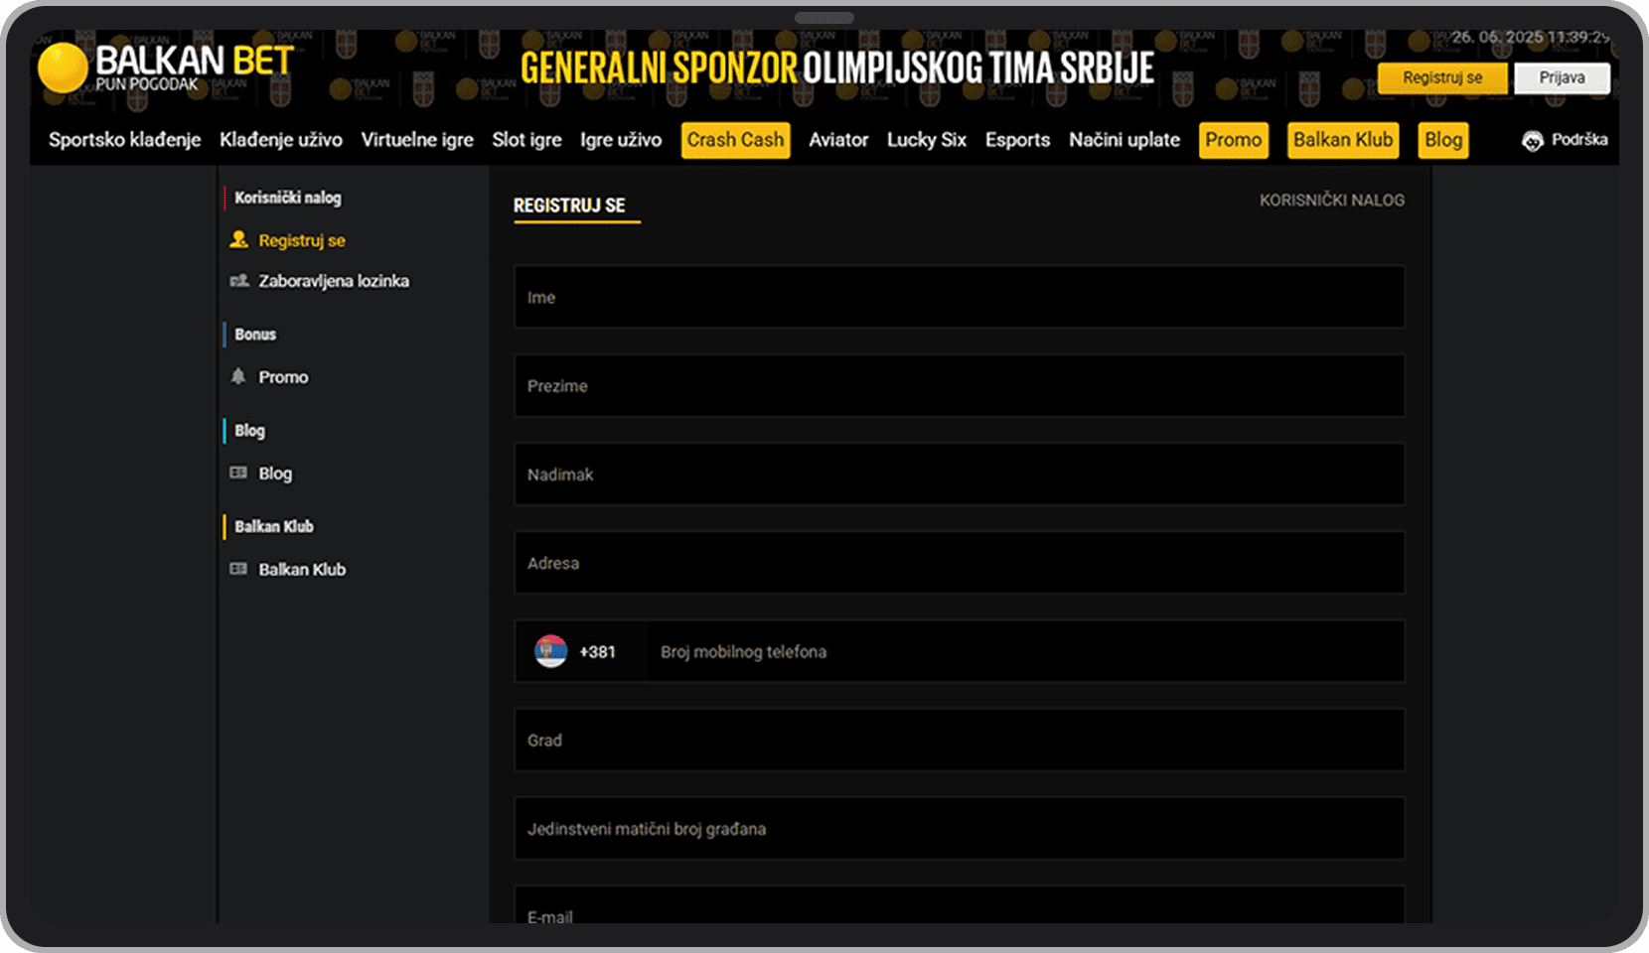Click the Generalni sponzor olimpijskog tima banner
This screenshot has height=953, width=1649.
837,68
